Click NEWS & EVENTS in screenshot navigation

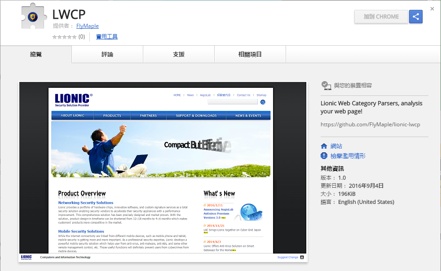click(248, 115)
